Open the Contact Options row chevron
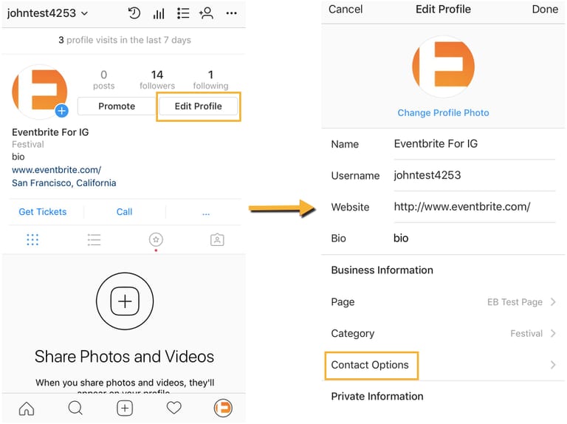 click(x=553, y=365)
